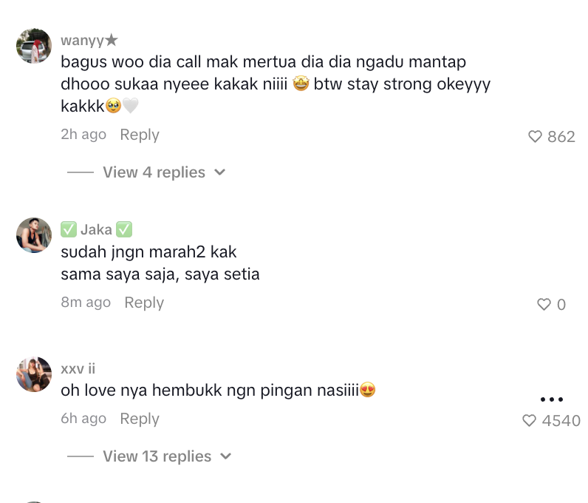Expand View 4 replies chevron
Screen dimensions: 588x503
[x=219, y=172]
